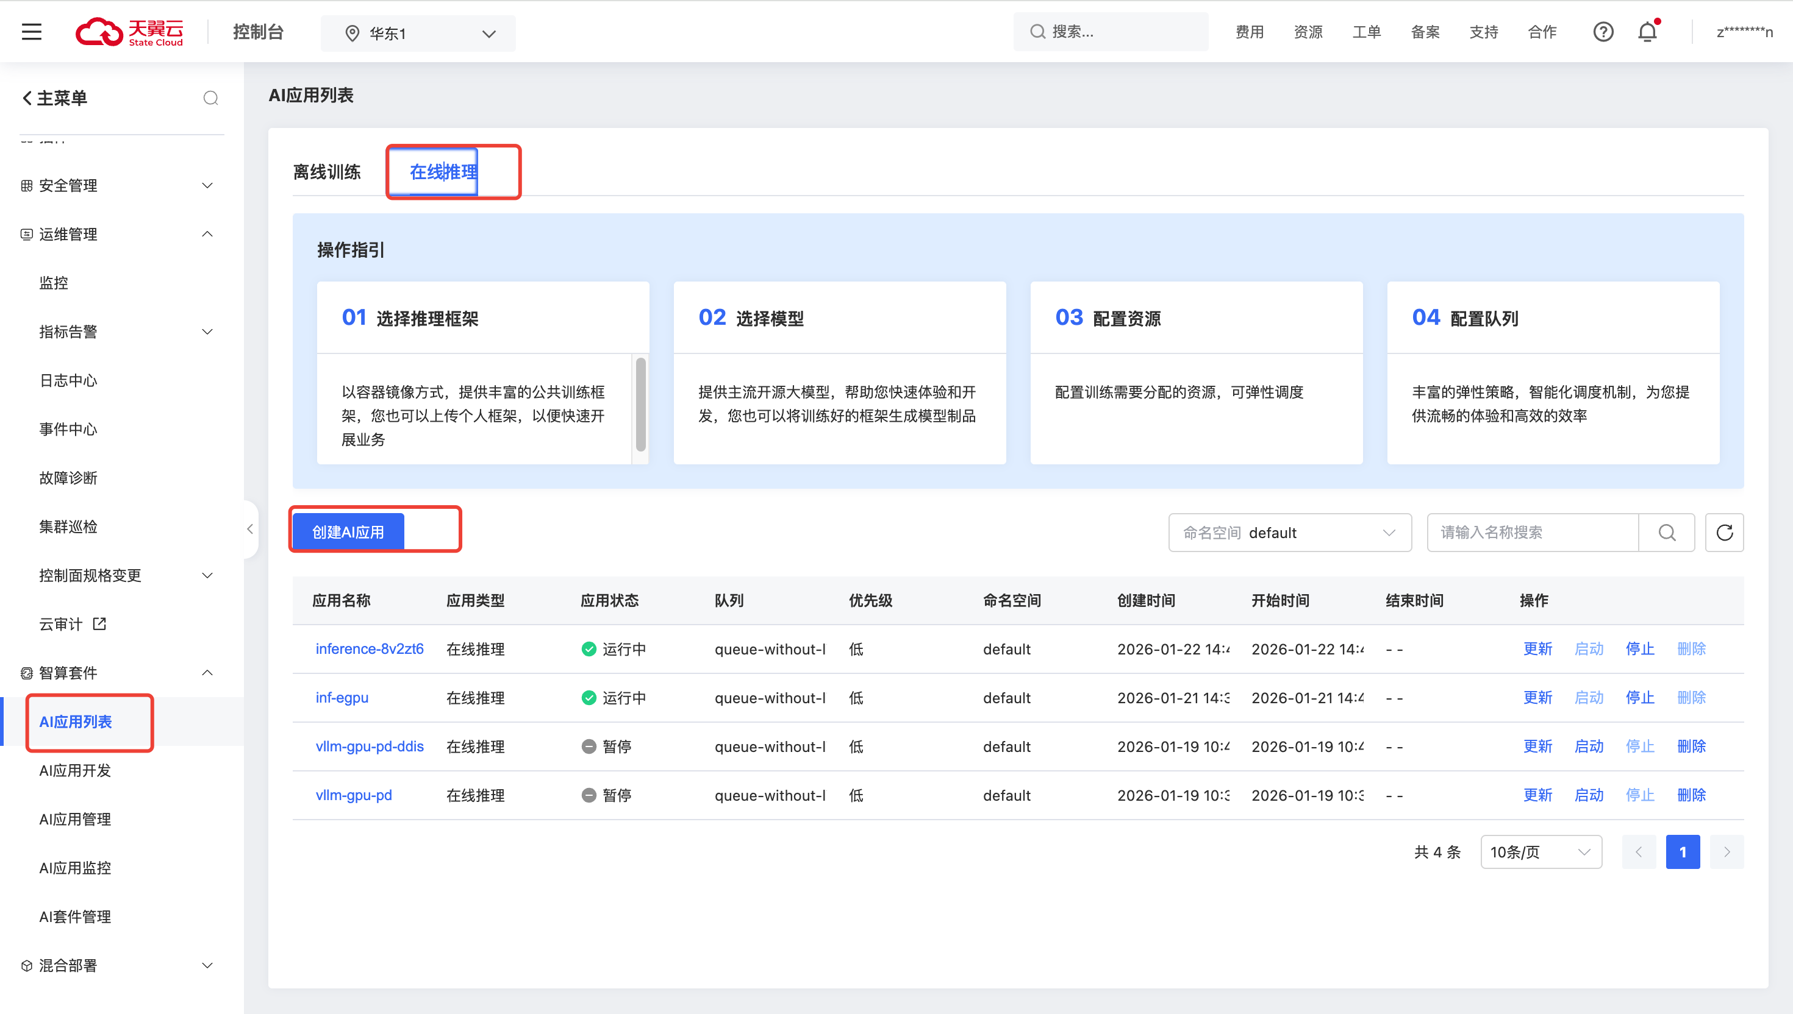The image size is (1793, 1014).
Task: Click the 创建AI应用 button
Action: tap(348, 533)
